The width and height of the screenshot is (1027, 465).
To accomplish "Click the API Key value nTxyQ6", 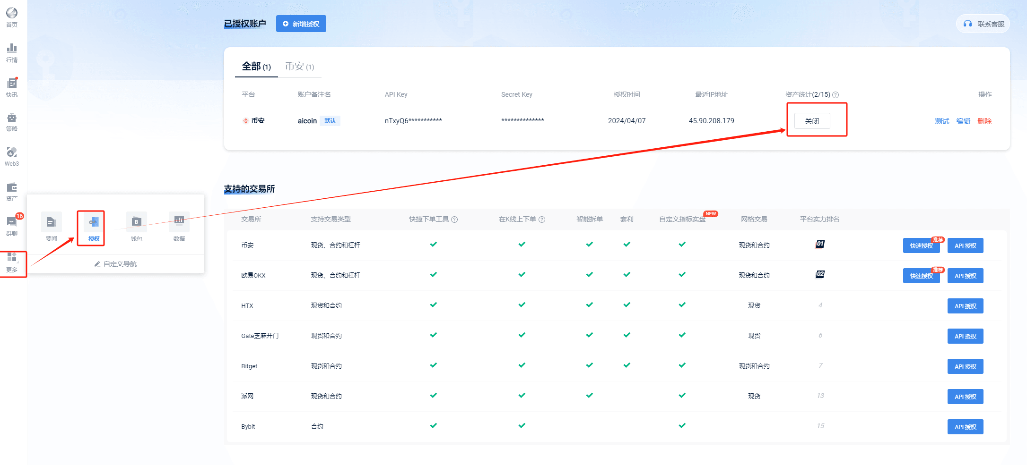I will [x=413, y=121].
